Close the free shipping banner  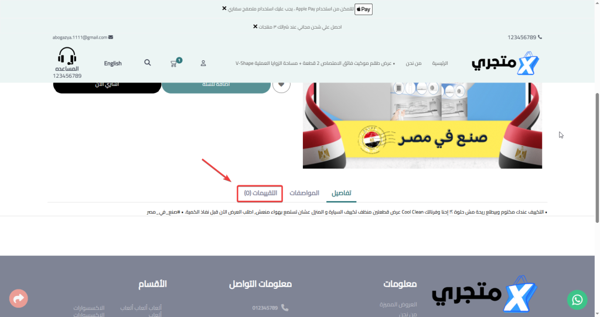point(255,27)
